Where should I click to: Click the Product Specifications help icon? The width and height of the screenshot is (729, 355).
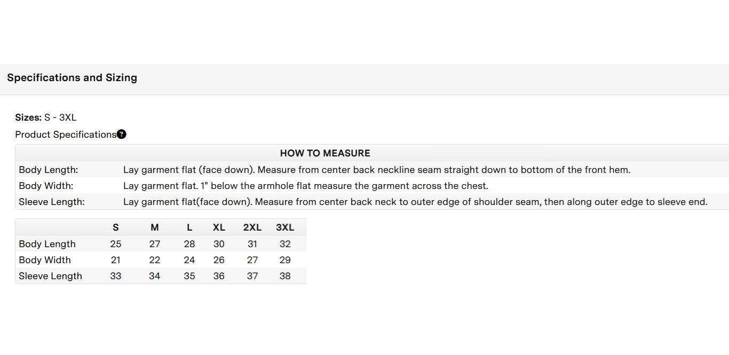coord(122,135)
